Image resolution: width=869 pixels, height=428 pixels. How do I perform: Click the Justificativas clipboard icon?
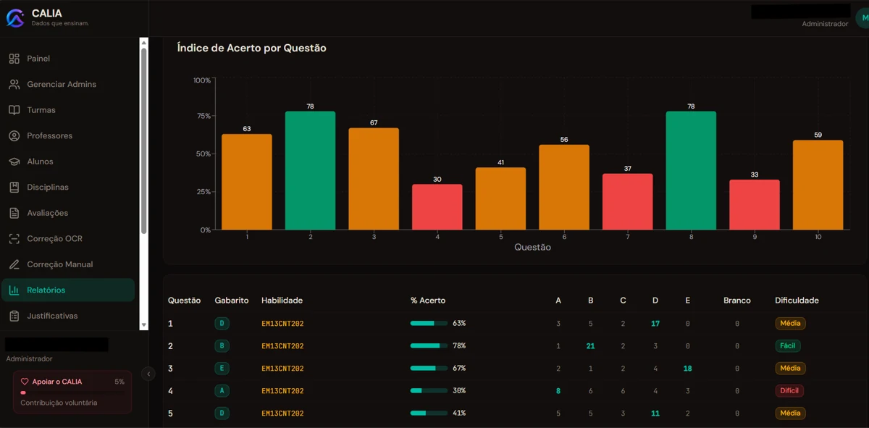(14, 316)
